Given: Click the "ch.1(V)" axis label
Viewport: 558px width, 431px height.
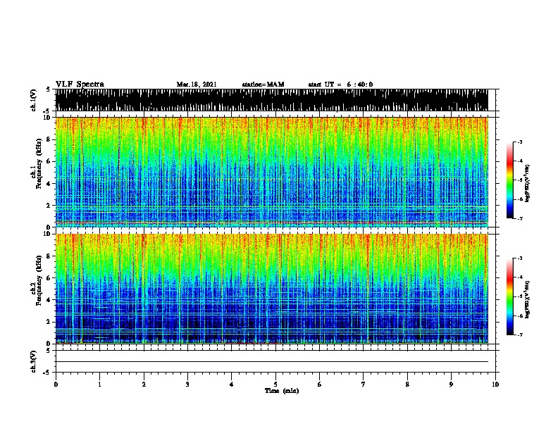Looking at the screenshot, I should pyautogui.click(x=33, y=100).
